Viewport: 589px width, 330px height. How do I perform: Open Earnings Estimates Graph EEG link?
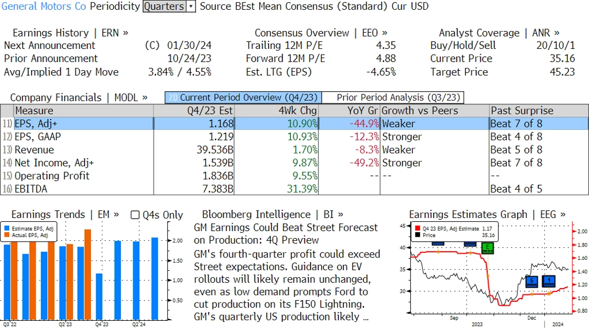(x=487, y=214)
